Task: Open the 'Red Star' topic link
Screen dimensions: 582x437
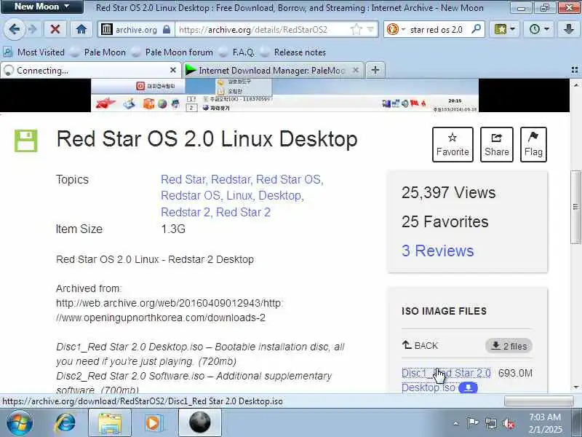Action: (183, 179)
